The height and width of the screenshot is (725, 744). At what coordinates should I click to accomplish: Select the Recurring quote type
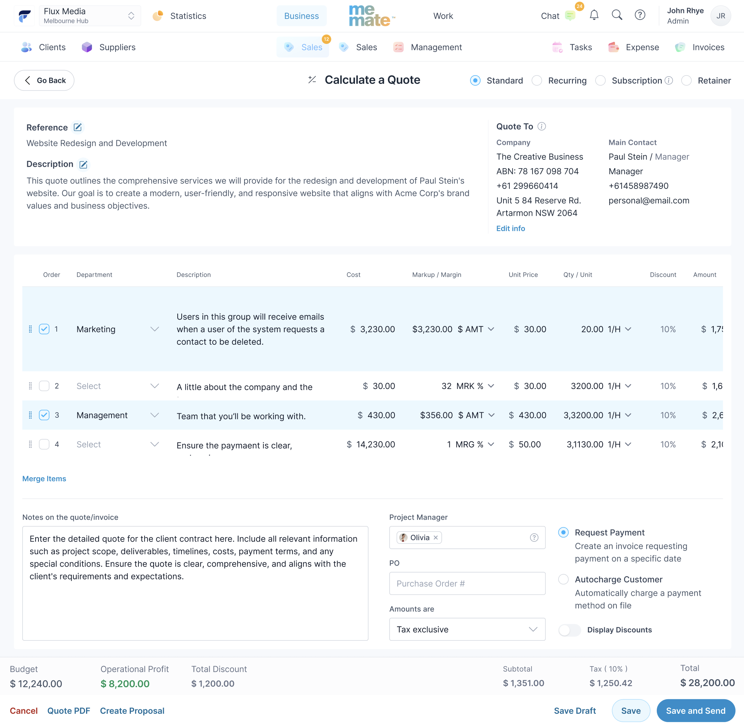[537, 81]
